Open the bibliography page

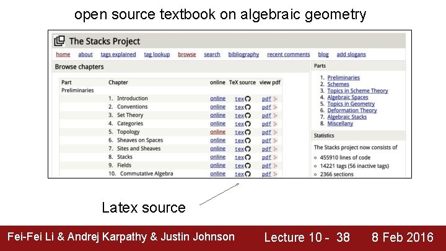[x=243, y=55]
